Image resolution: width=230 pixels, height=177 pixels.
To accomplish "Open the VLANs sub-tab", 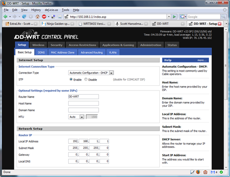I will [113, 52].
